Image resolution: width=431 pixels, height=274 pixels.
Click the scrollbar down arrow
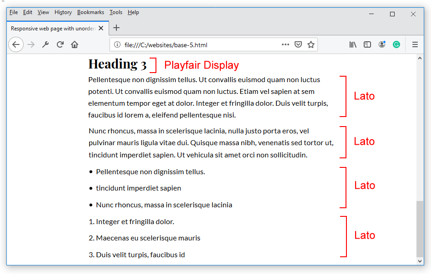[420, 261]
